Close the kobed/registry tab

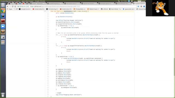tap(62, 4)
